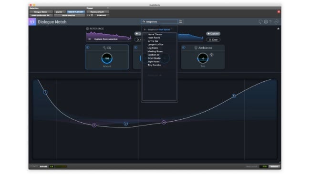Click the iZotope logo icon top right
Viewport: 310px width, 174px height.
click(277, 22)
